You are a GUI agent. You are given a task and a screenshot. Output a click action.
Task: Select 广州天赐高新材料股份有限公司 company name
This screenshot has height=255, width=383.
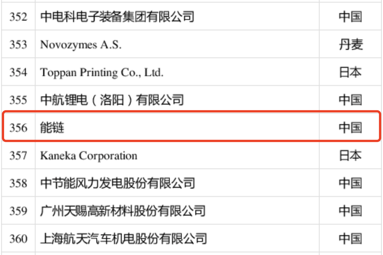(x=123, y=211)
